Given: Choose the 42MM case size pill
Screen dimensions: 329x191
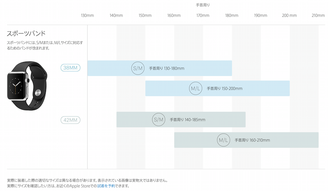Looking at the screenshot, I should (71, 120).
